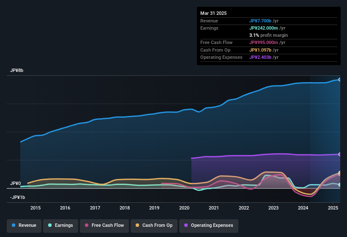Click the 2022 x-axis label
Image resolution: width=347 pixels, height=237 pixels.
pos(243,208)
